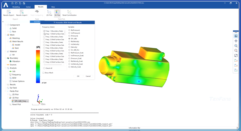241x131 pixels.
Task: Enable the Show Mesh checkbox
Action: click(x=43, y=73)
